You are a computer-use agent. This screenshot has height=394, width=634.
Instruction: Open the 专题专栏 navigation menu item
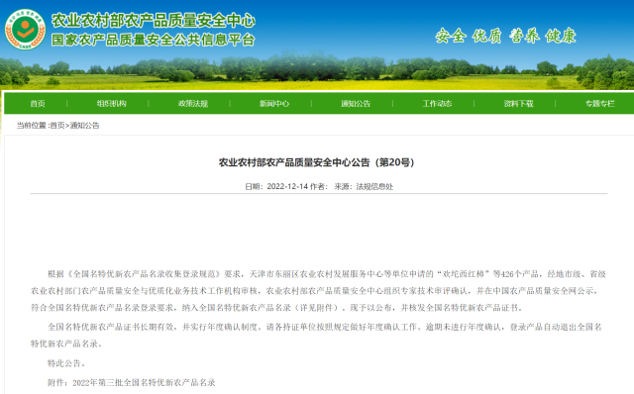coord(600,104)
